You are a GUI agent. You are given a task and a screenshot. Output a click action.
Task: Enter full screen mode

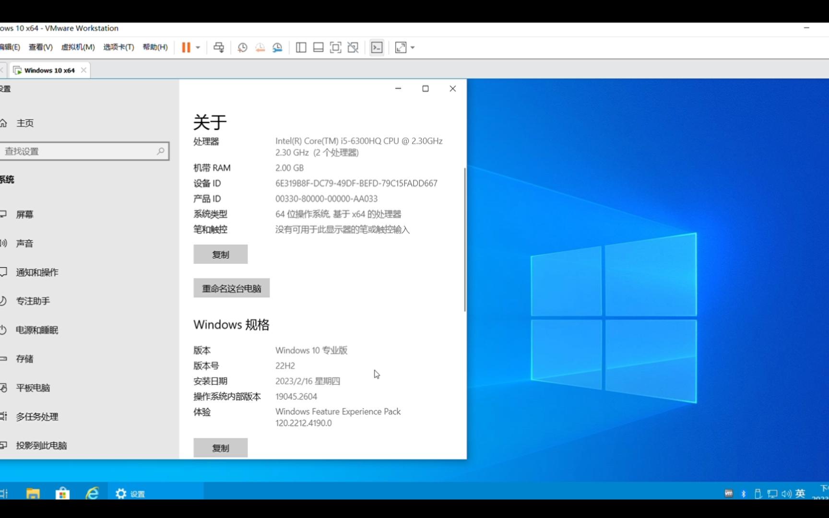tap(335, 47)
